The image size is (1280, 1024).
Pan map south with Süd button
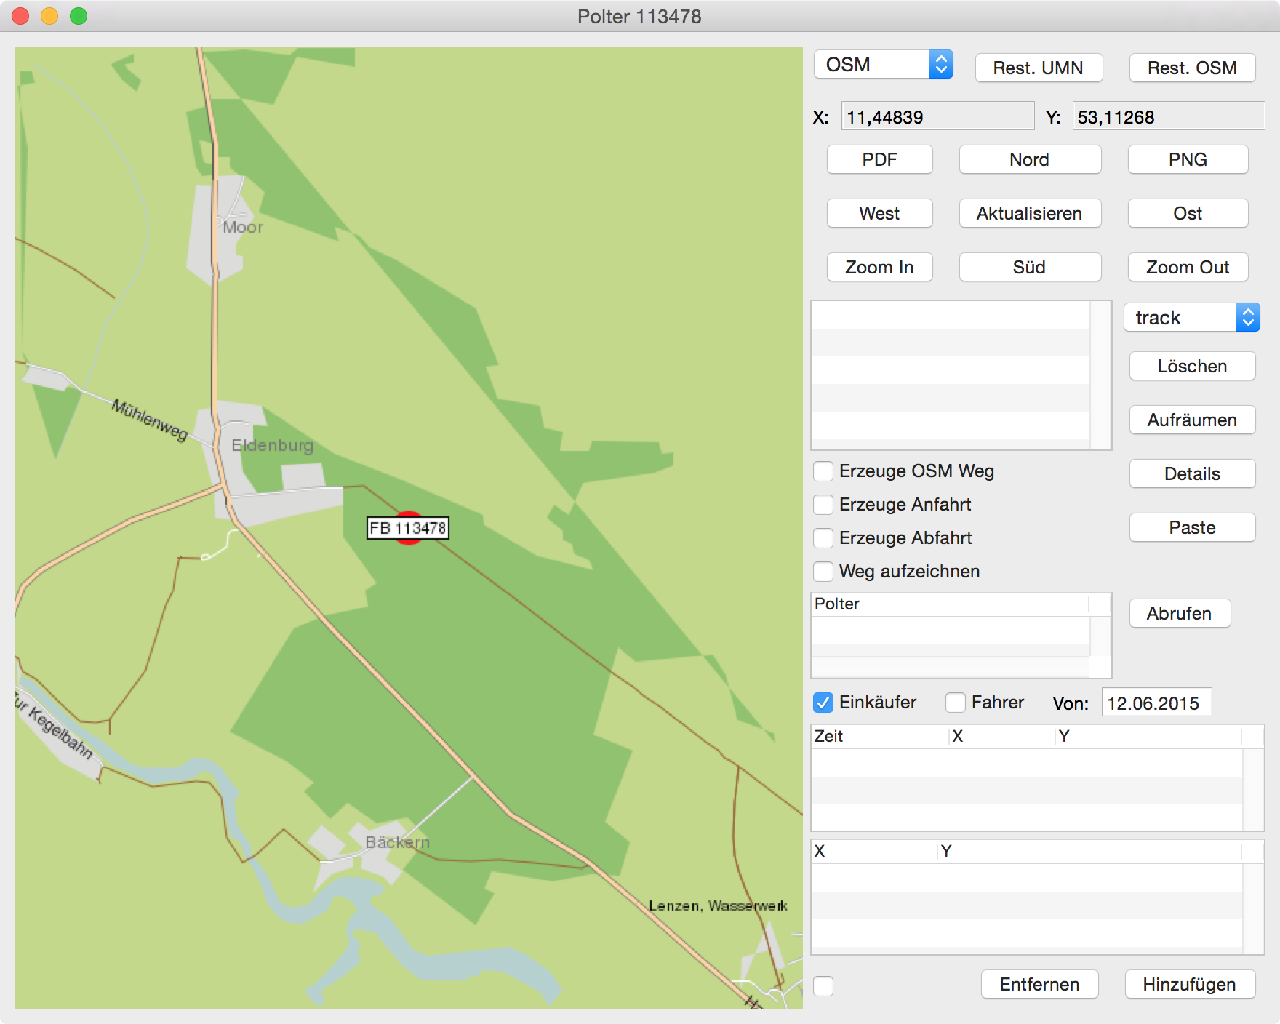pos(1030,267)
